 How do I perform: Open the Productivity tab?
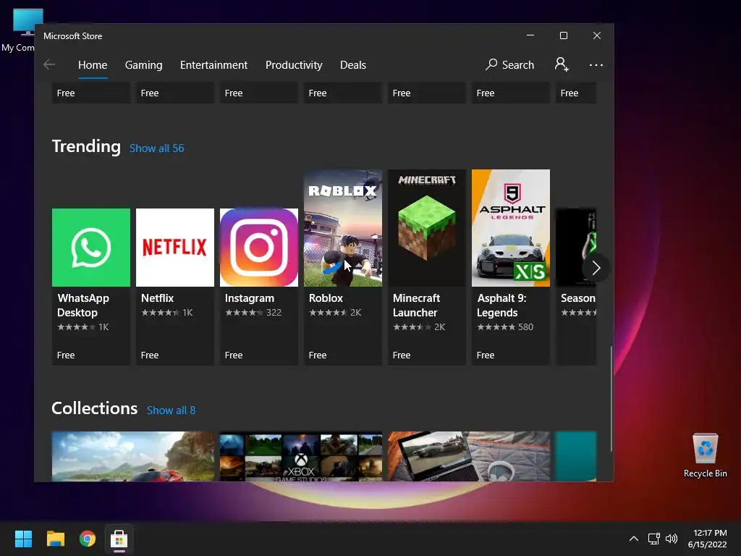pos(294,64)
